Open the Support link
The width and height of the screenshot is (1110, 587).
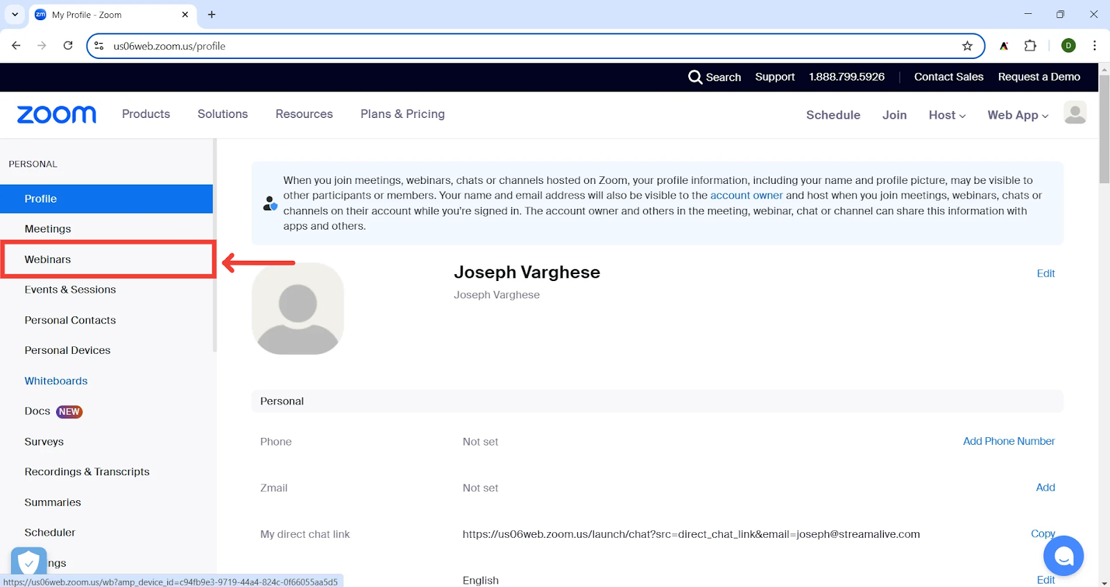[x=775, y=77]
